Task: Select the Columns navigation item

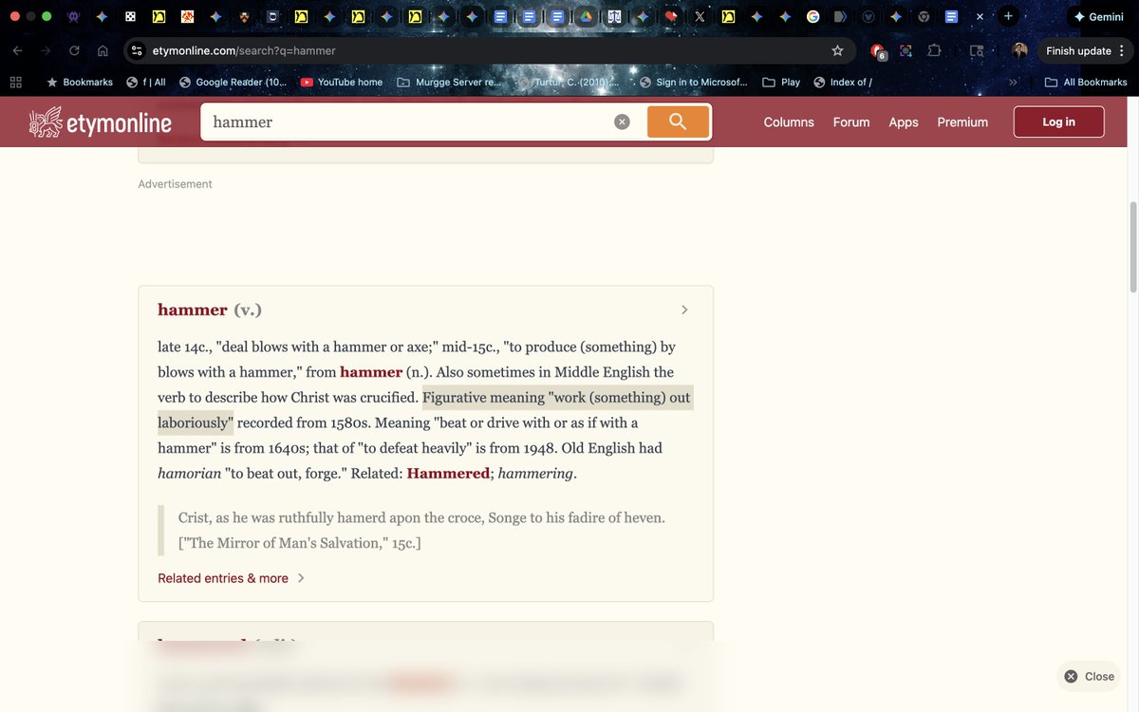Action: 788,122
